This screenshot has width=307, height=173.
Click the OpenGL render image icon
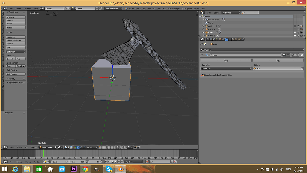135,147
